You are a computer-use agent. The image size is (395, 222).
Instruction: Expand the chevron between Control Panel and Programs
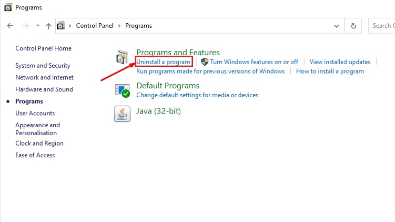(119, 26)
